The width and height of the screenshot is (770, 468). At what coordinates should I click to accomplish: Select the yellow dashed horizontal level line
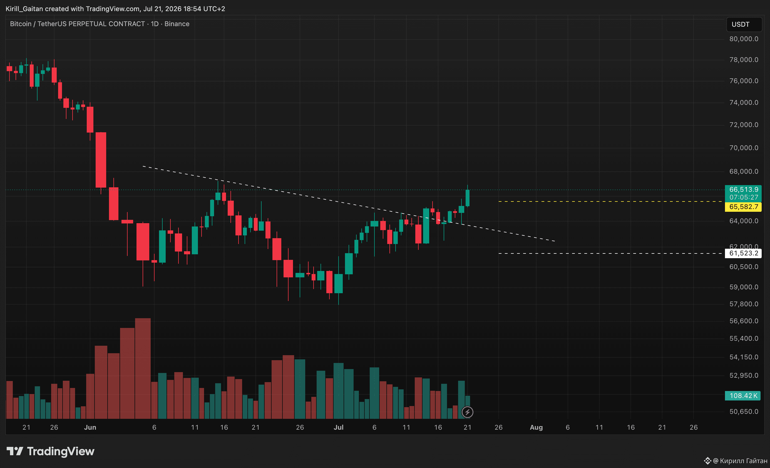(611, 201)
